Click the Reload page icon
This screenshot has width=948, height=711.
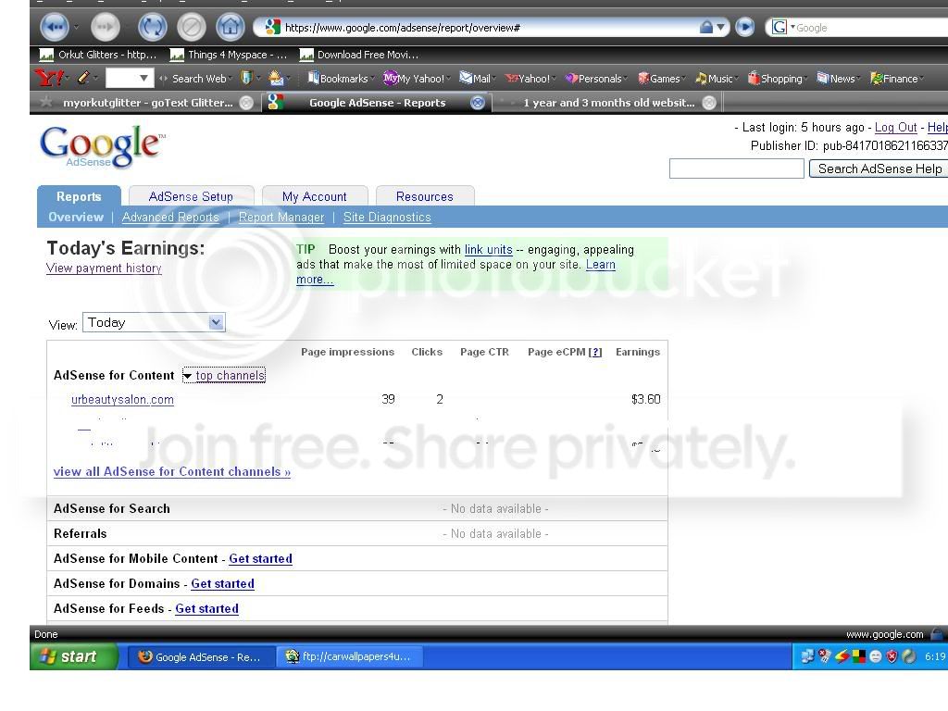[x=153, y=27]
